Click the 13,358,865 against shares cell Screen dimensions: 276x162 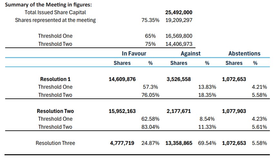pyautogui.click(x=179, y=143)
